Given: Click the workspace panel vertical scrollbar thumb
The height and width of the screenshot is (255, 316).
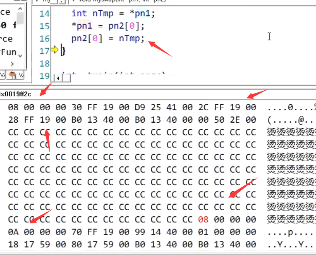Looking at the screenshot, I should 20,18.
